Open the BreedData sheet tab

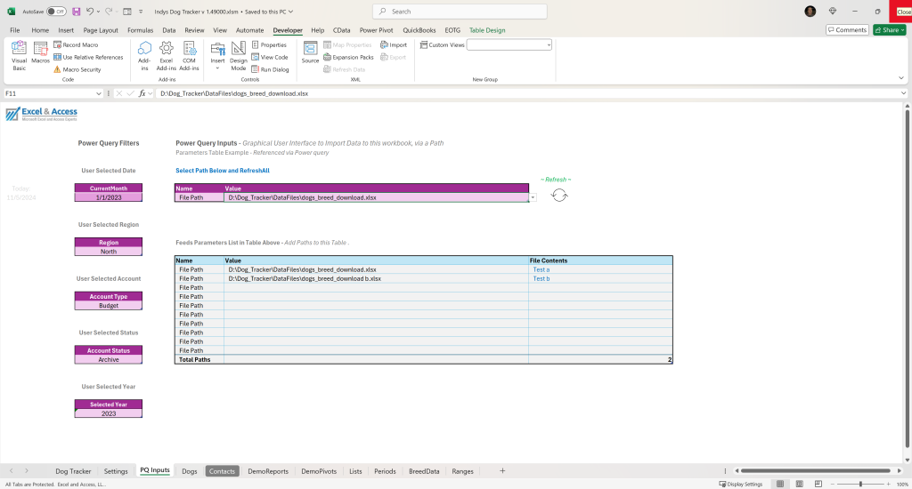click(x=424, y=471)
